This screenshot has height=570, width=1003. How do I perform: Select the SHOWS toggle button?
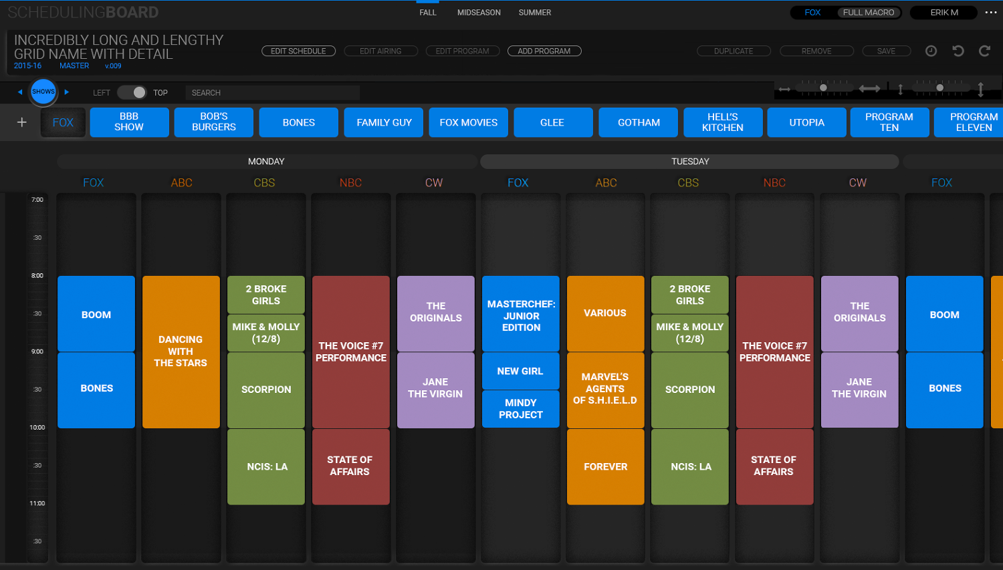click(x=43, y=92)
